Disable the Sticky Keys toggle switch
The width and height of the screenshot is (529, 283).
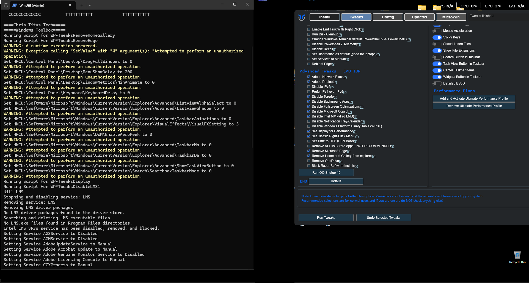[437, 37]
